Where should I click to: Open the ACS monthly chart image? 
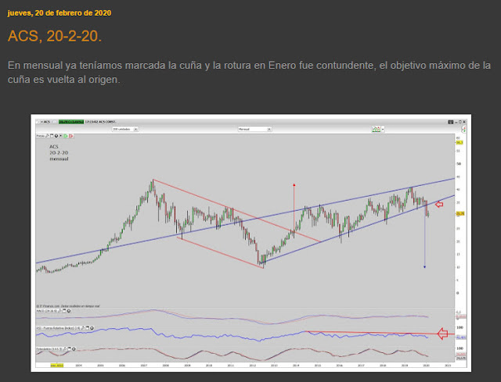coord(250,243)
